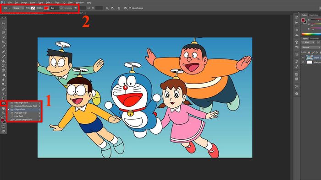Open the File menu
The width and height of the screenshot is (321, 180).
click(10, 3)
